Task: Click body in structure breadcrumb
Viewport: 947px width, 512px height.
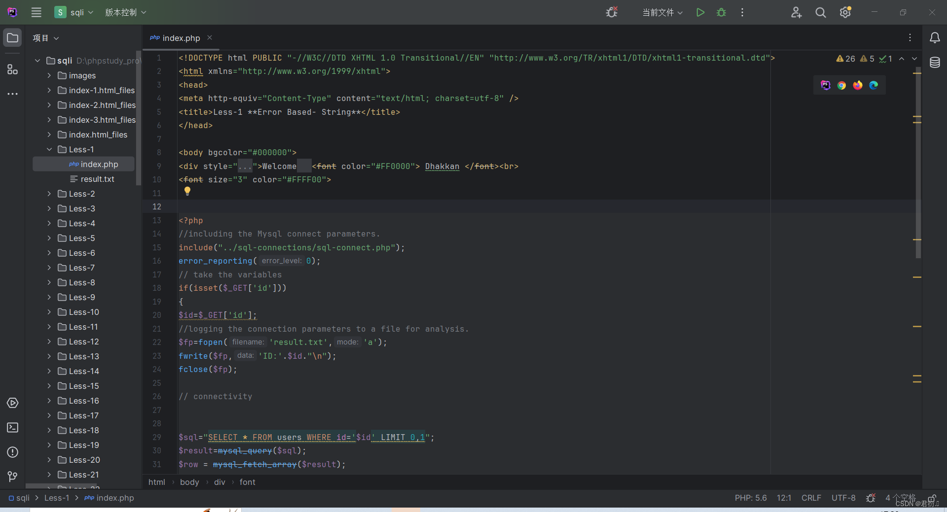Action: (189, 482)
